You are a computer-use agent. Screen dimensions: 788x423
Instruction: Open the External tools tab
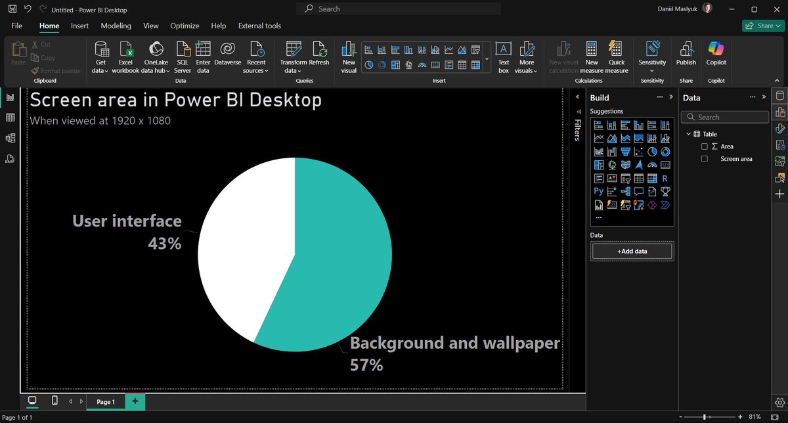pos(259,26)
